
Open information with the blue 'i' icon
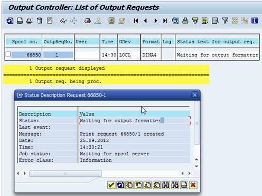pos(255,21)
